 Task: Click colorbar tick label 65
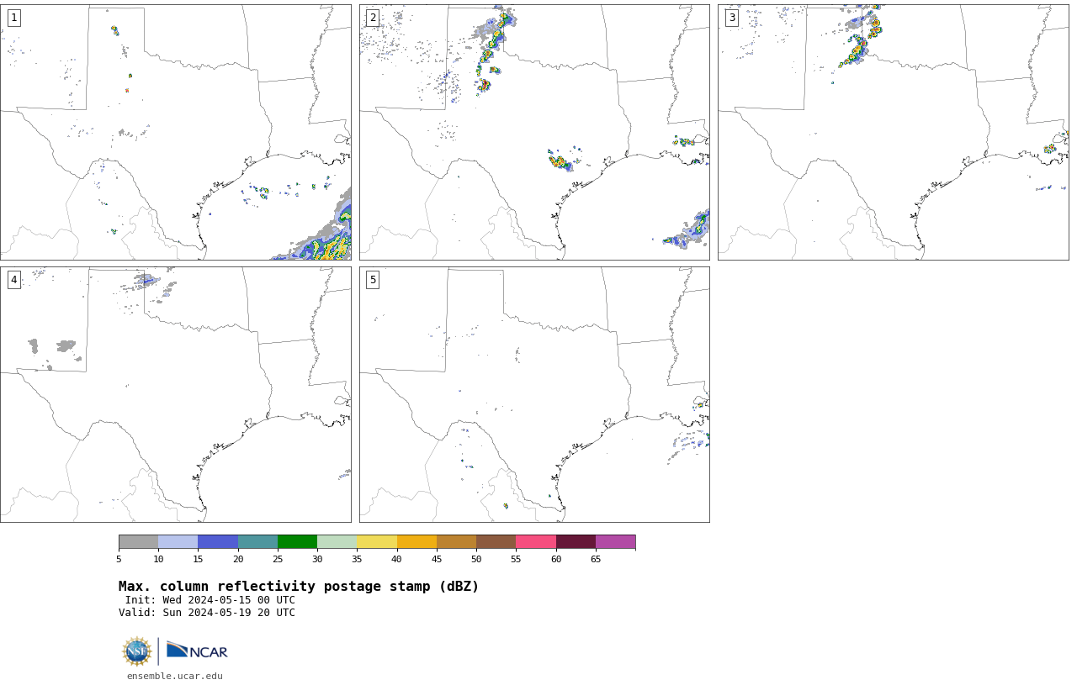[x=596, y=559]
